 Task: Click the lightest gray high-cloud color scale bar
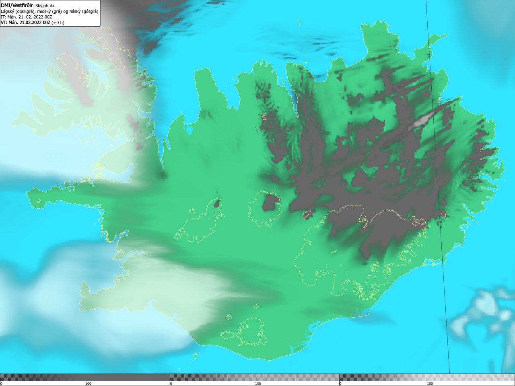click(x=427, y=377)
